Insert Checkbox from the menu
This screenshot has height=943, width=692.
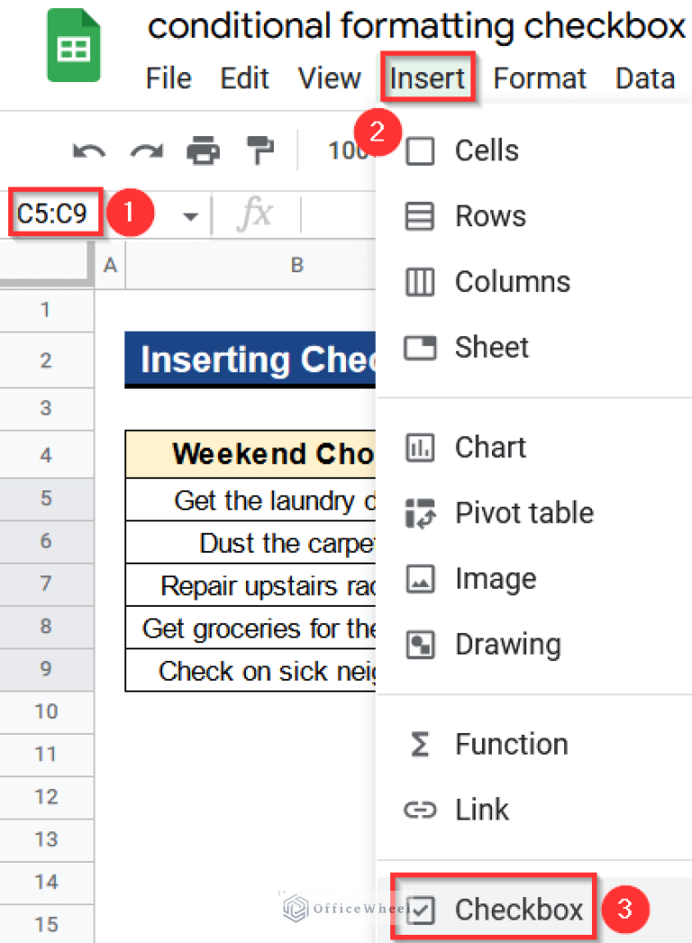tap(518, 910)
